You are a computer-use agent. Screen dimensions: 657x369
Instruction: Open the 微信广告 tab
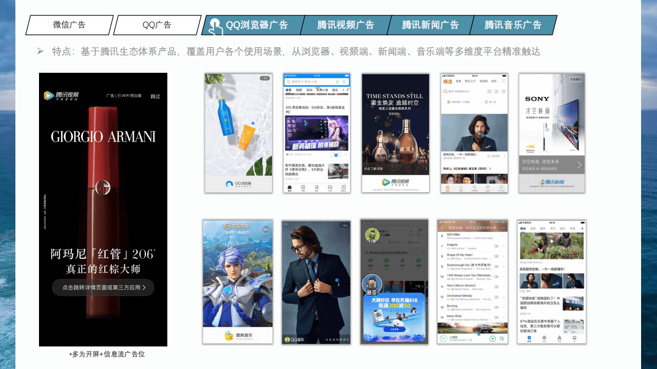(69, 25)
